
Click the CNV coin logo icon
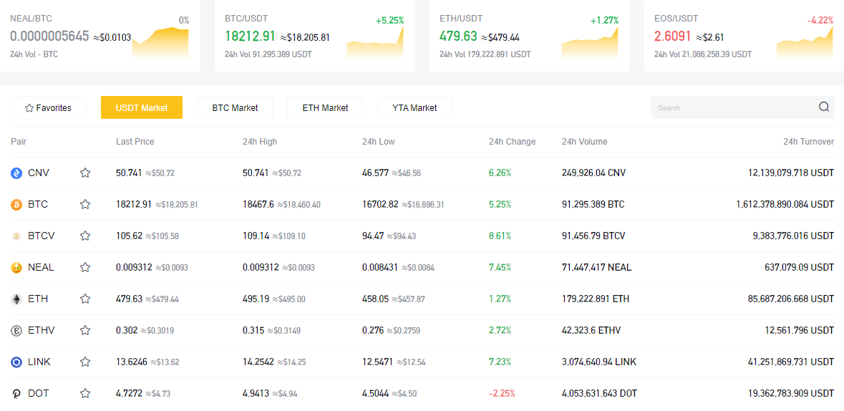16,173
